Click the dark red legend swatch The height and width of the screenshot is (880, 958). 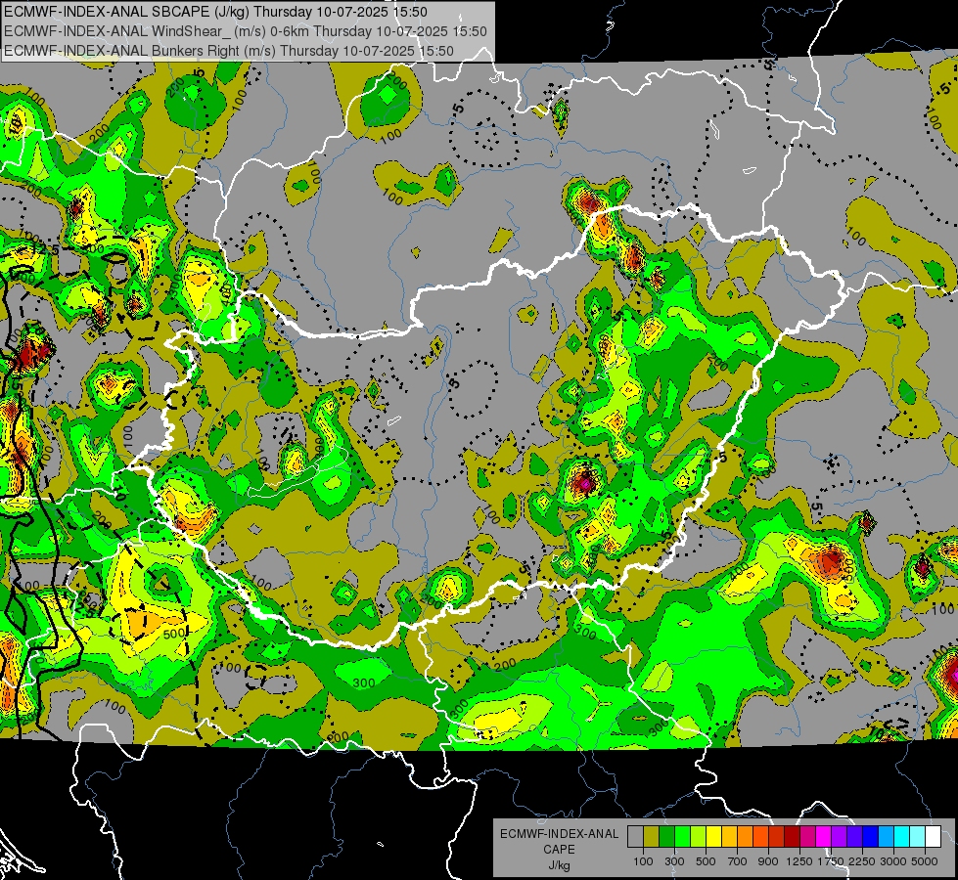792,837
